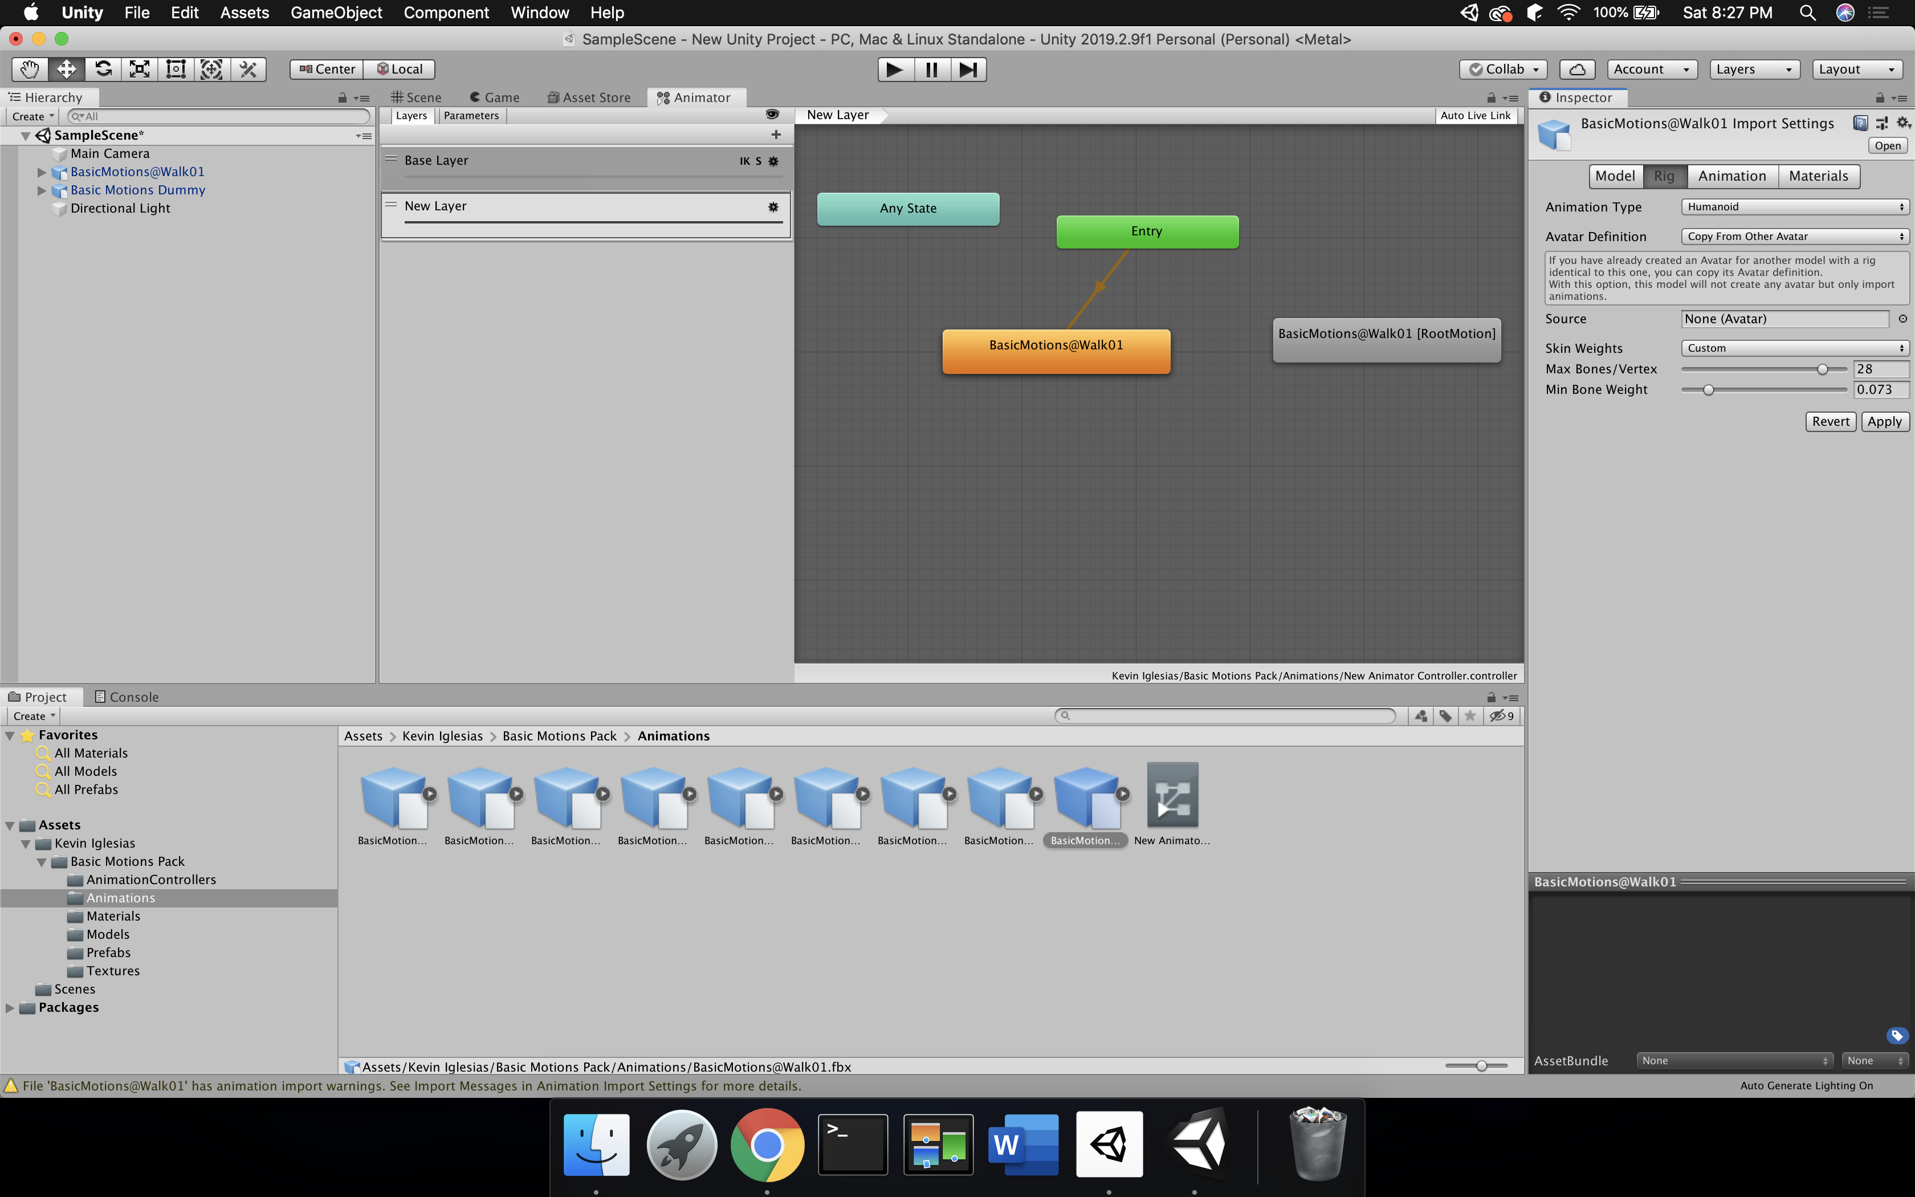Open the Avatar Definition dropdown
Screen dimensions: 1915x1197
point(1794,236)
